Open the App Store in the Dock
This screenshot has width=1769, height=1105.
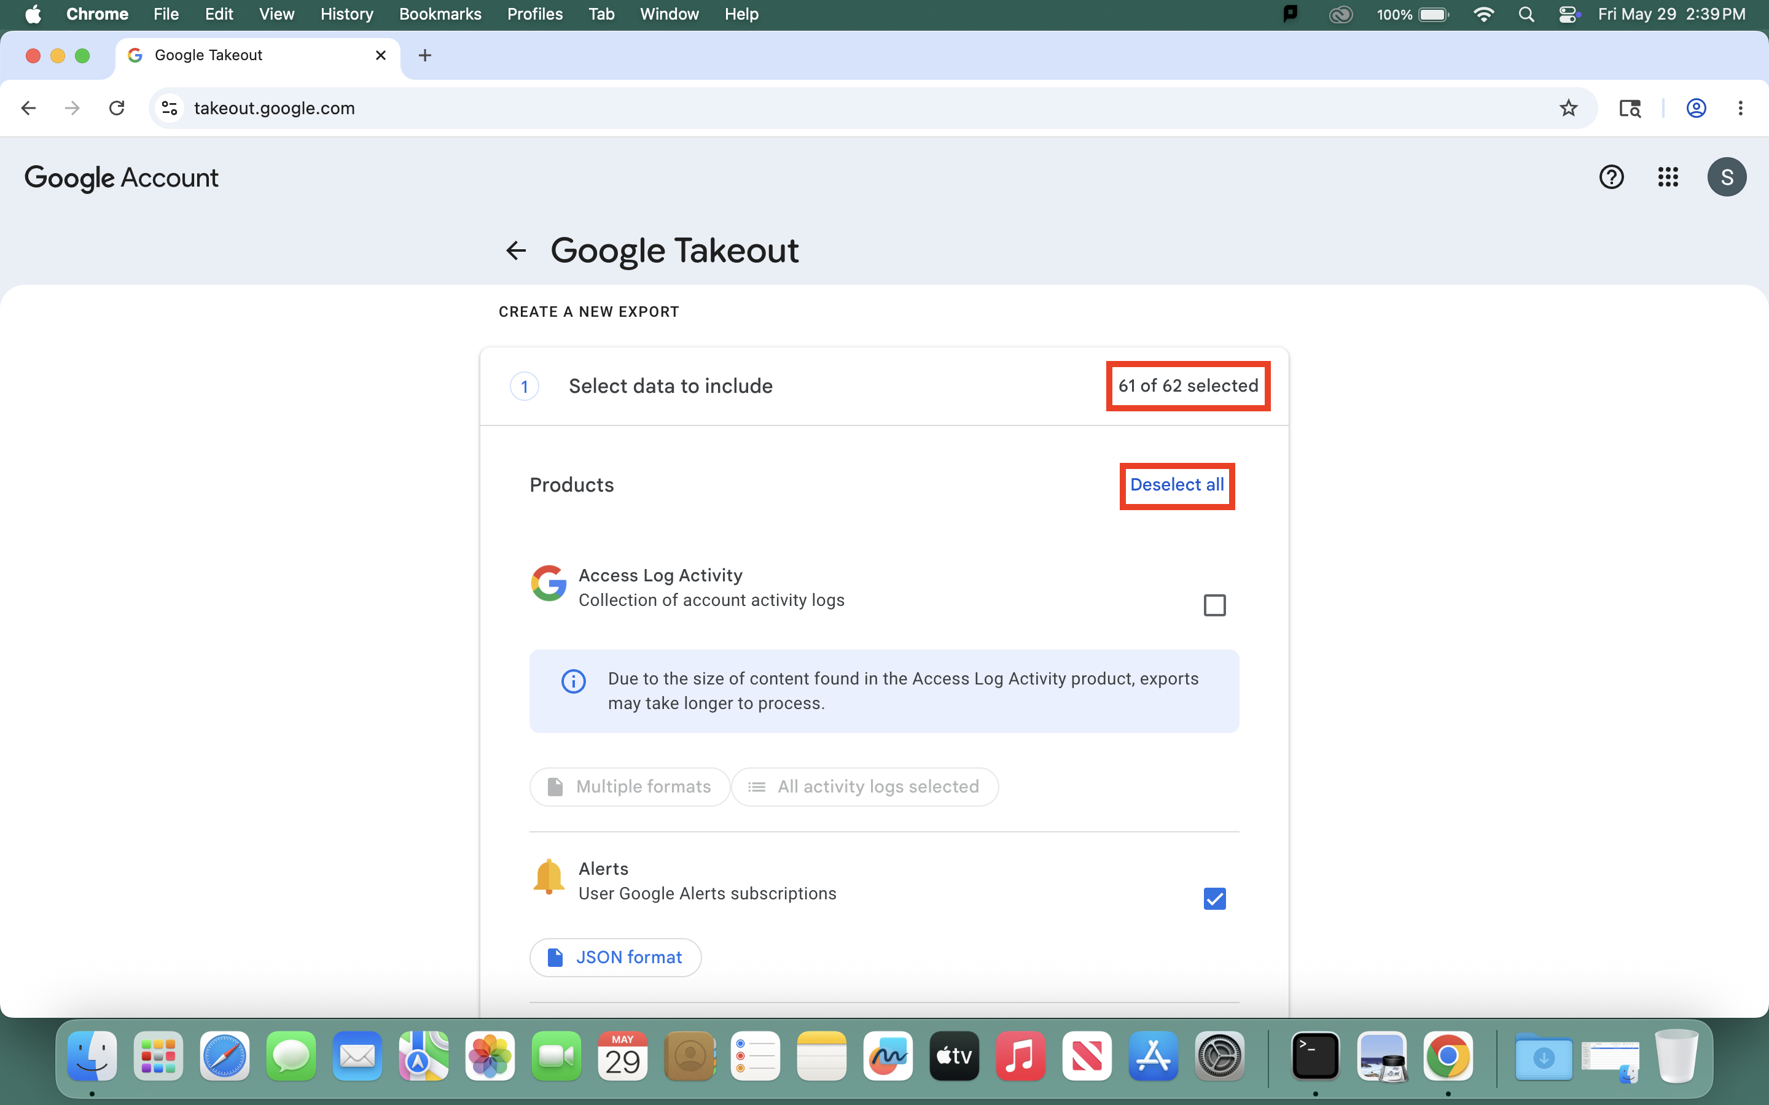(x=1153, y=1056)
